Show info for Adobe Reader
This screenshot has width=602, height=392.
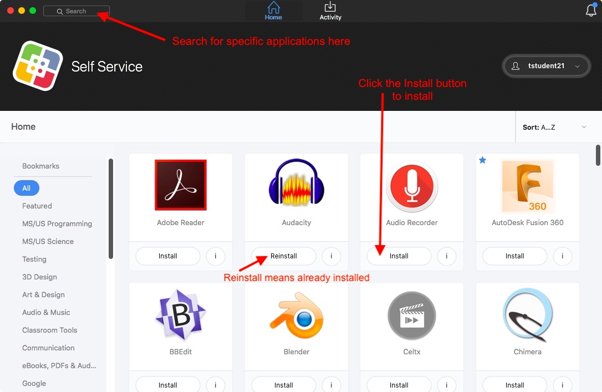[x=216, y=256]
